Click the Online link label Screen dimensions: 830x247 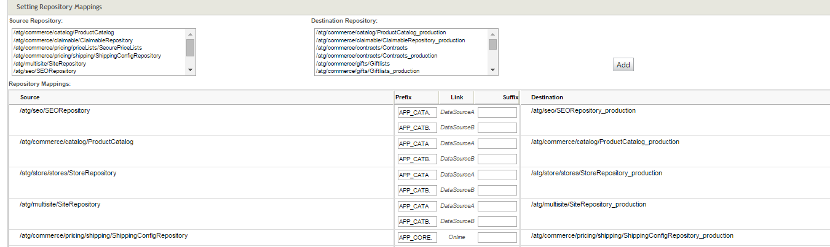click(x=457, y=237)
